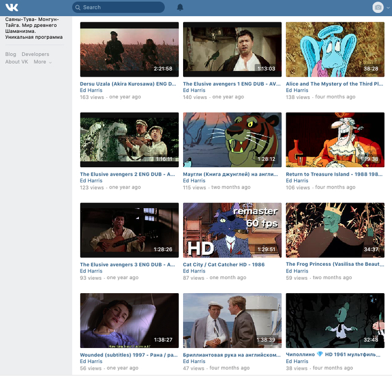Open Ed Harris under Elusive avengers 1

[194, 90]
